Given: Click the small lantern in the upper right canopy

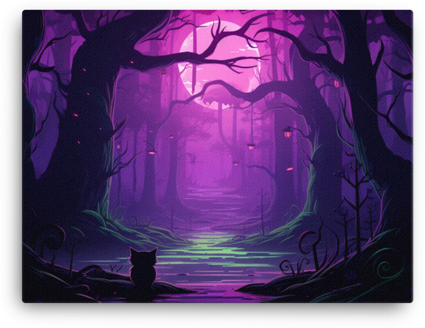Looking at the screenshot, I should pos(336,83).
